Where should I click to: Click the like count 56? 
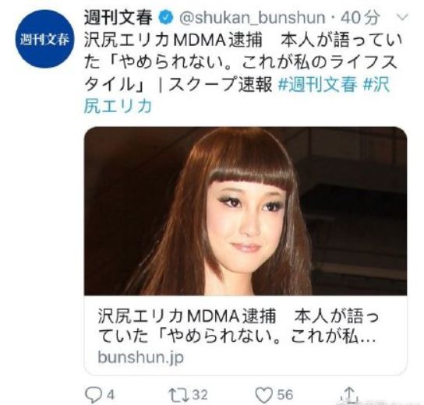pyautogui.click(x=285, y=395)
